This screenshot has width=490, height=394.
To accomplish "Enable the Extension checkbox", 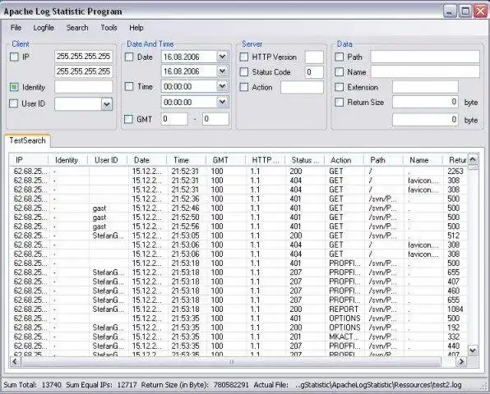I will click(x=339, y=87).
